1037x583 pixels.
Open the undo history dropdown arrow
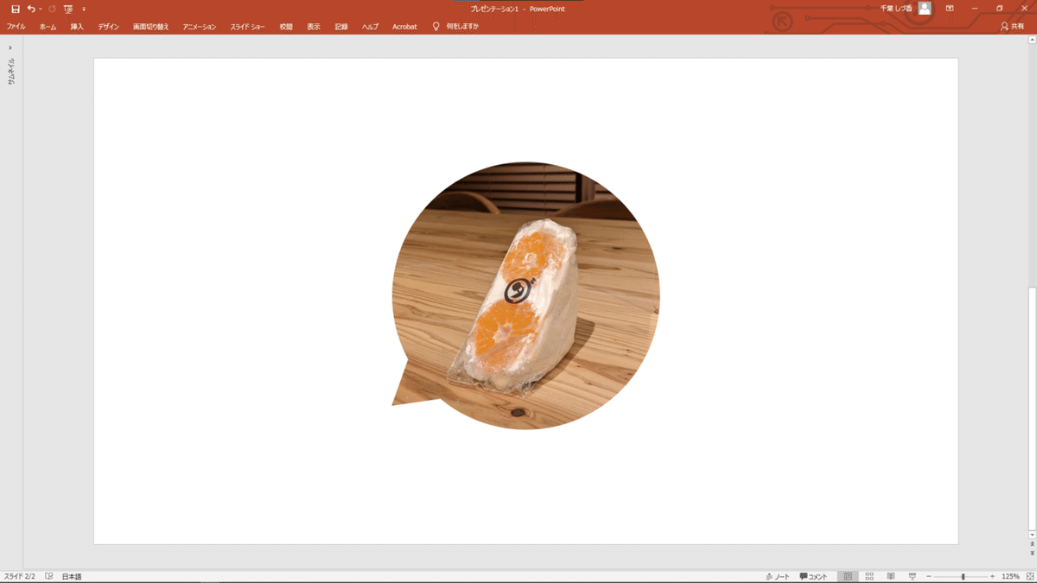41,9
